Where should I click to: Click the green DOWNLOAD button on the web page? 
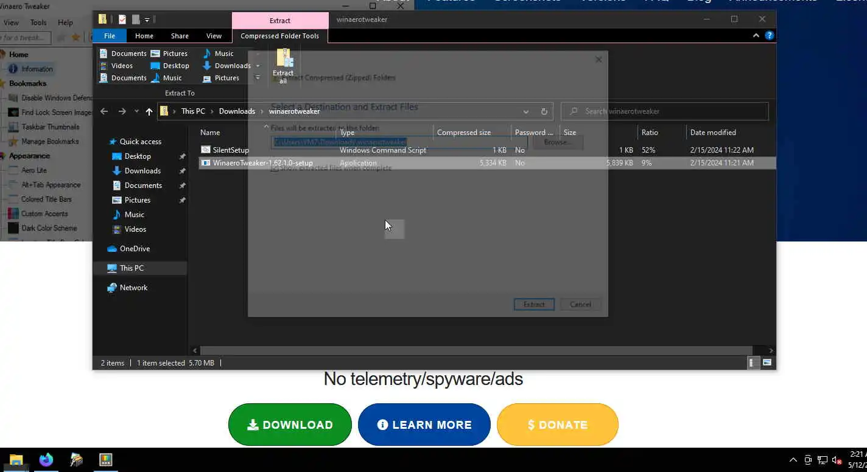click(290, 425)
